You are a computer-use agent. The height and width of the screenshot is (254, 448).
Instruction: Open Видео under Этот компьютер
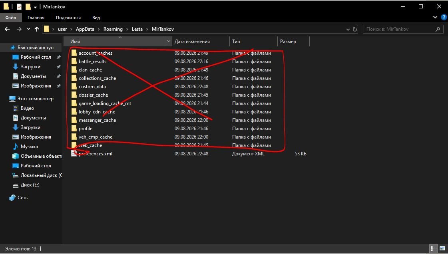(27, 108)
